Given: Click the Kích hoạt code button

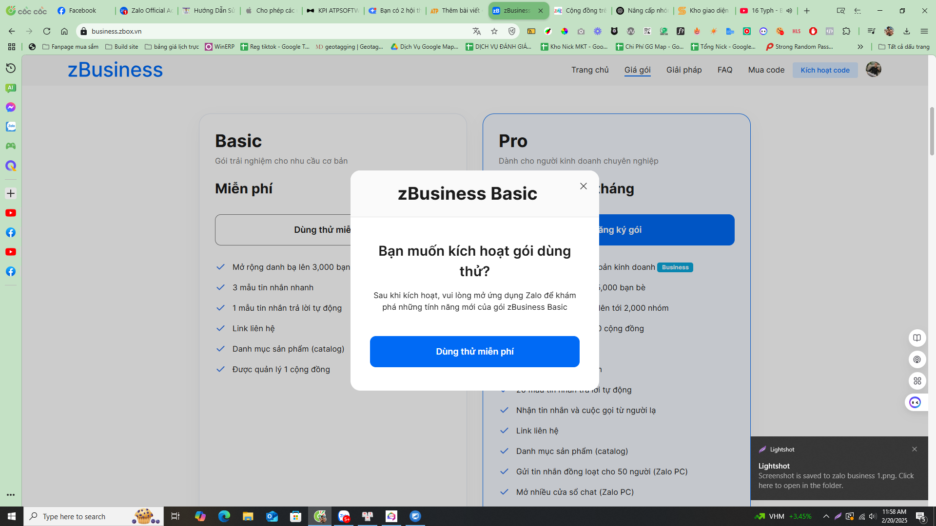Looking at the screenshot, I should [825, 70].
